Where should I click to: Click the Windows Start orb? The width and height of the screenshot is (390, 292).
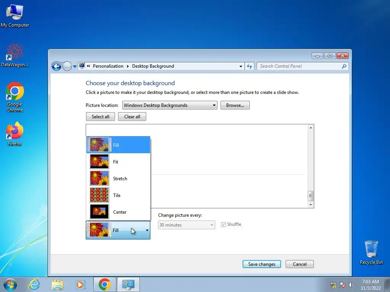(x=10, y=284)
